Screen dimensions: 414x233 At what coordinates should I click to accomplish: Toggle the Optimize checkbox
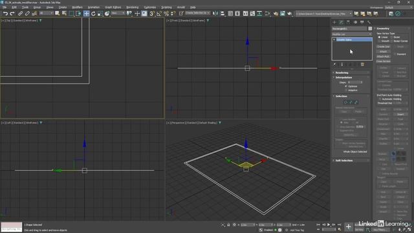click(346, 86)
